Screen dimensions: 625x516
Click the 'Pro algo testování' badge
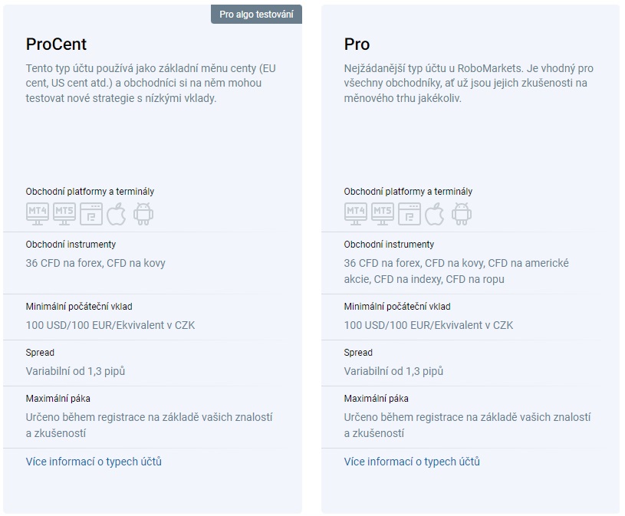point(256,15)
